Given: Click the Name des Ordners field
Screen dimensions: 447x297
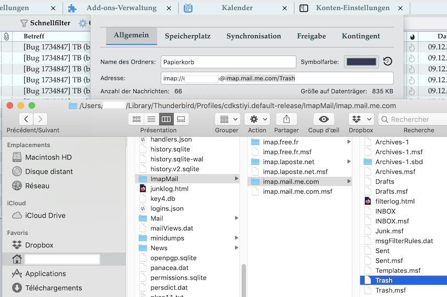Looking at the screenshot, I should [228, 62].
